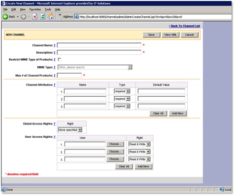Click the attribute 1 Name field
The image size is (235, 196).
85,91
